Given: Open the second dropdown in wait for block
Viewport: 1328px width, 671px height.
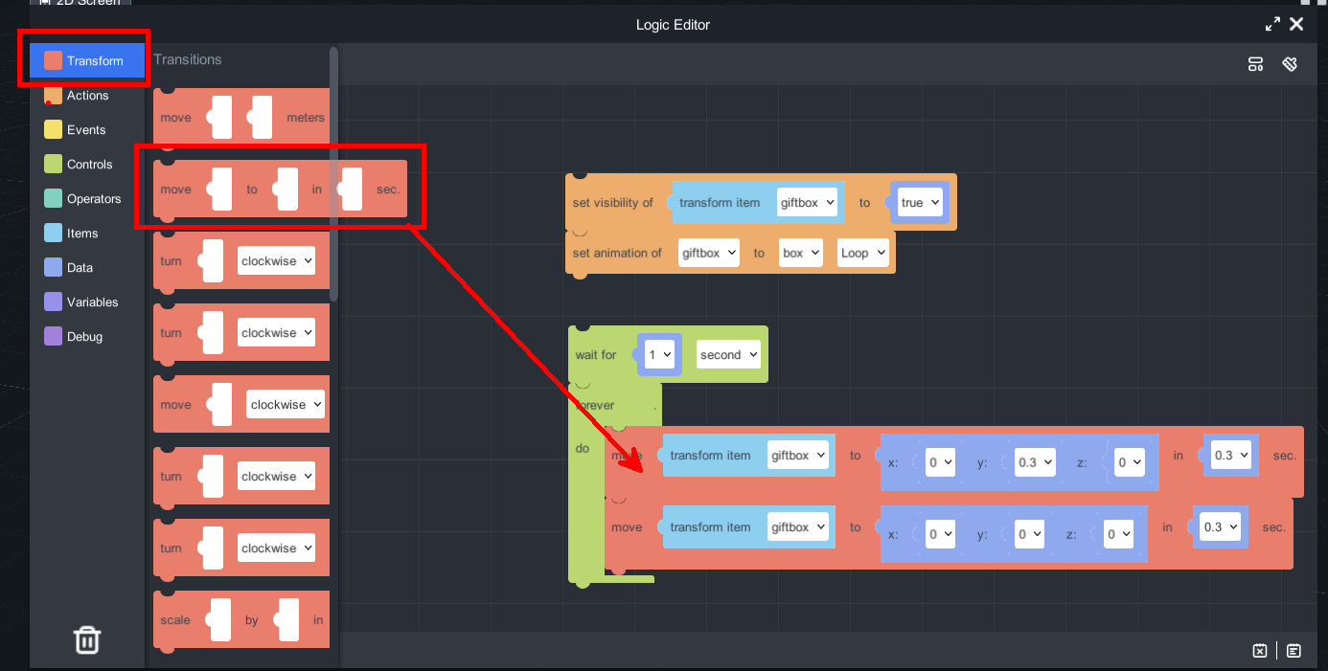Looking at the screenshot, I should (728, 355).
